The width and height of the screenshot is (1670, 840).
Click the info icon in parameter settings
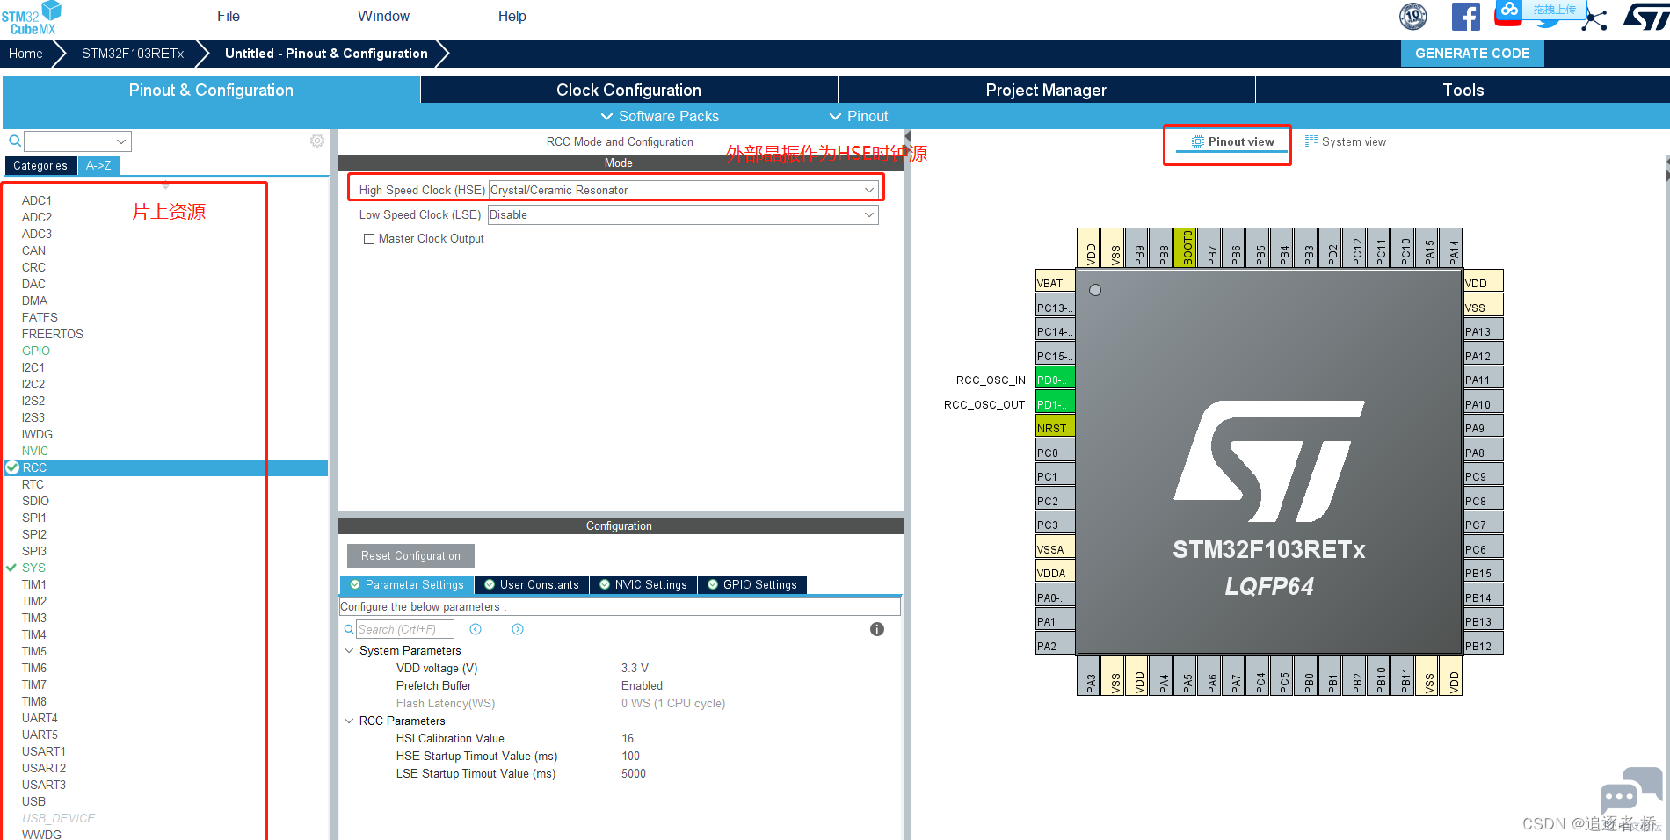[876, 629]
